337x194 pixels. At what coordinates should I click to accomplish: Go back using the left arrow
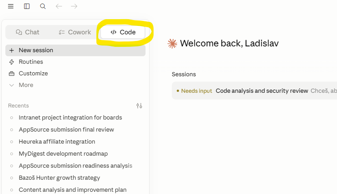tap(58, 6)
